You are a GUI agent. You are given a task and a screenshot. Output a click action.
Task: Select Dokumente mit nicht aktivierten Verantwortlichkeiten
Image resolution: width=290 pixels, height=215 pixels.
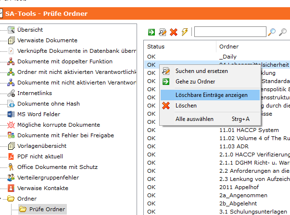coord(76,83)
